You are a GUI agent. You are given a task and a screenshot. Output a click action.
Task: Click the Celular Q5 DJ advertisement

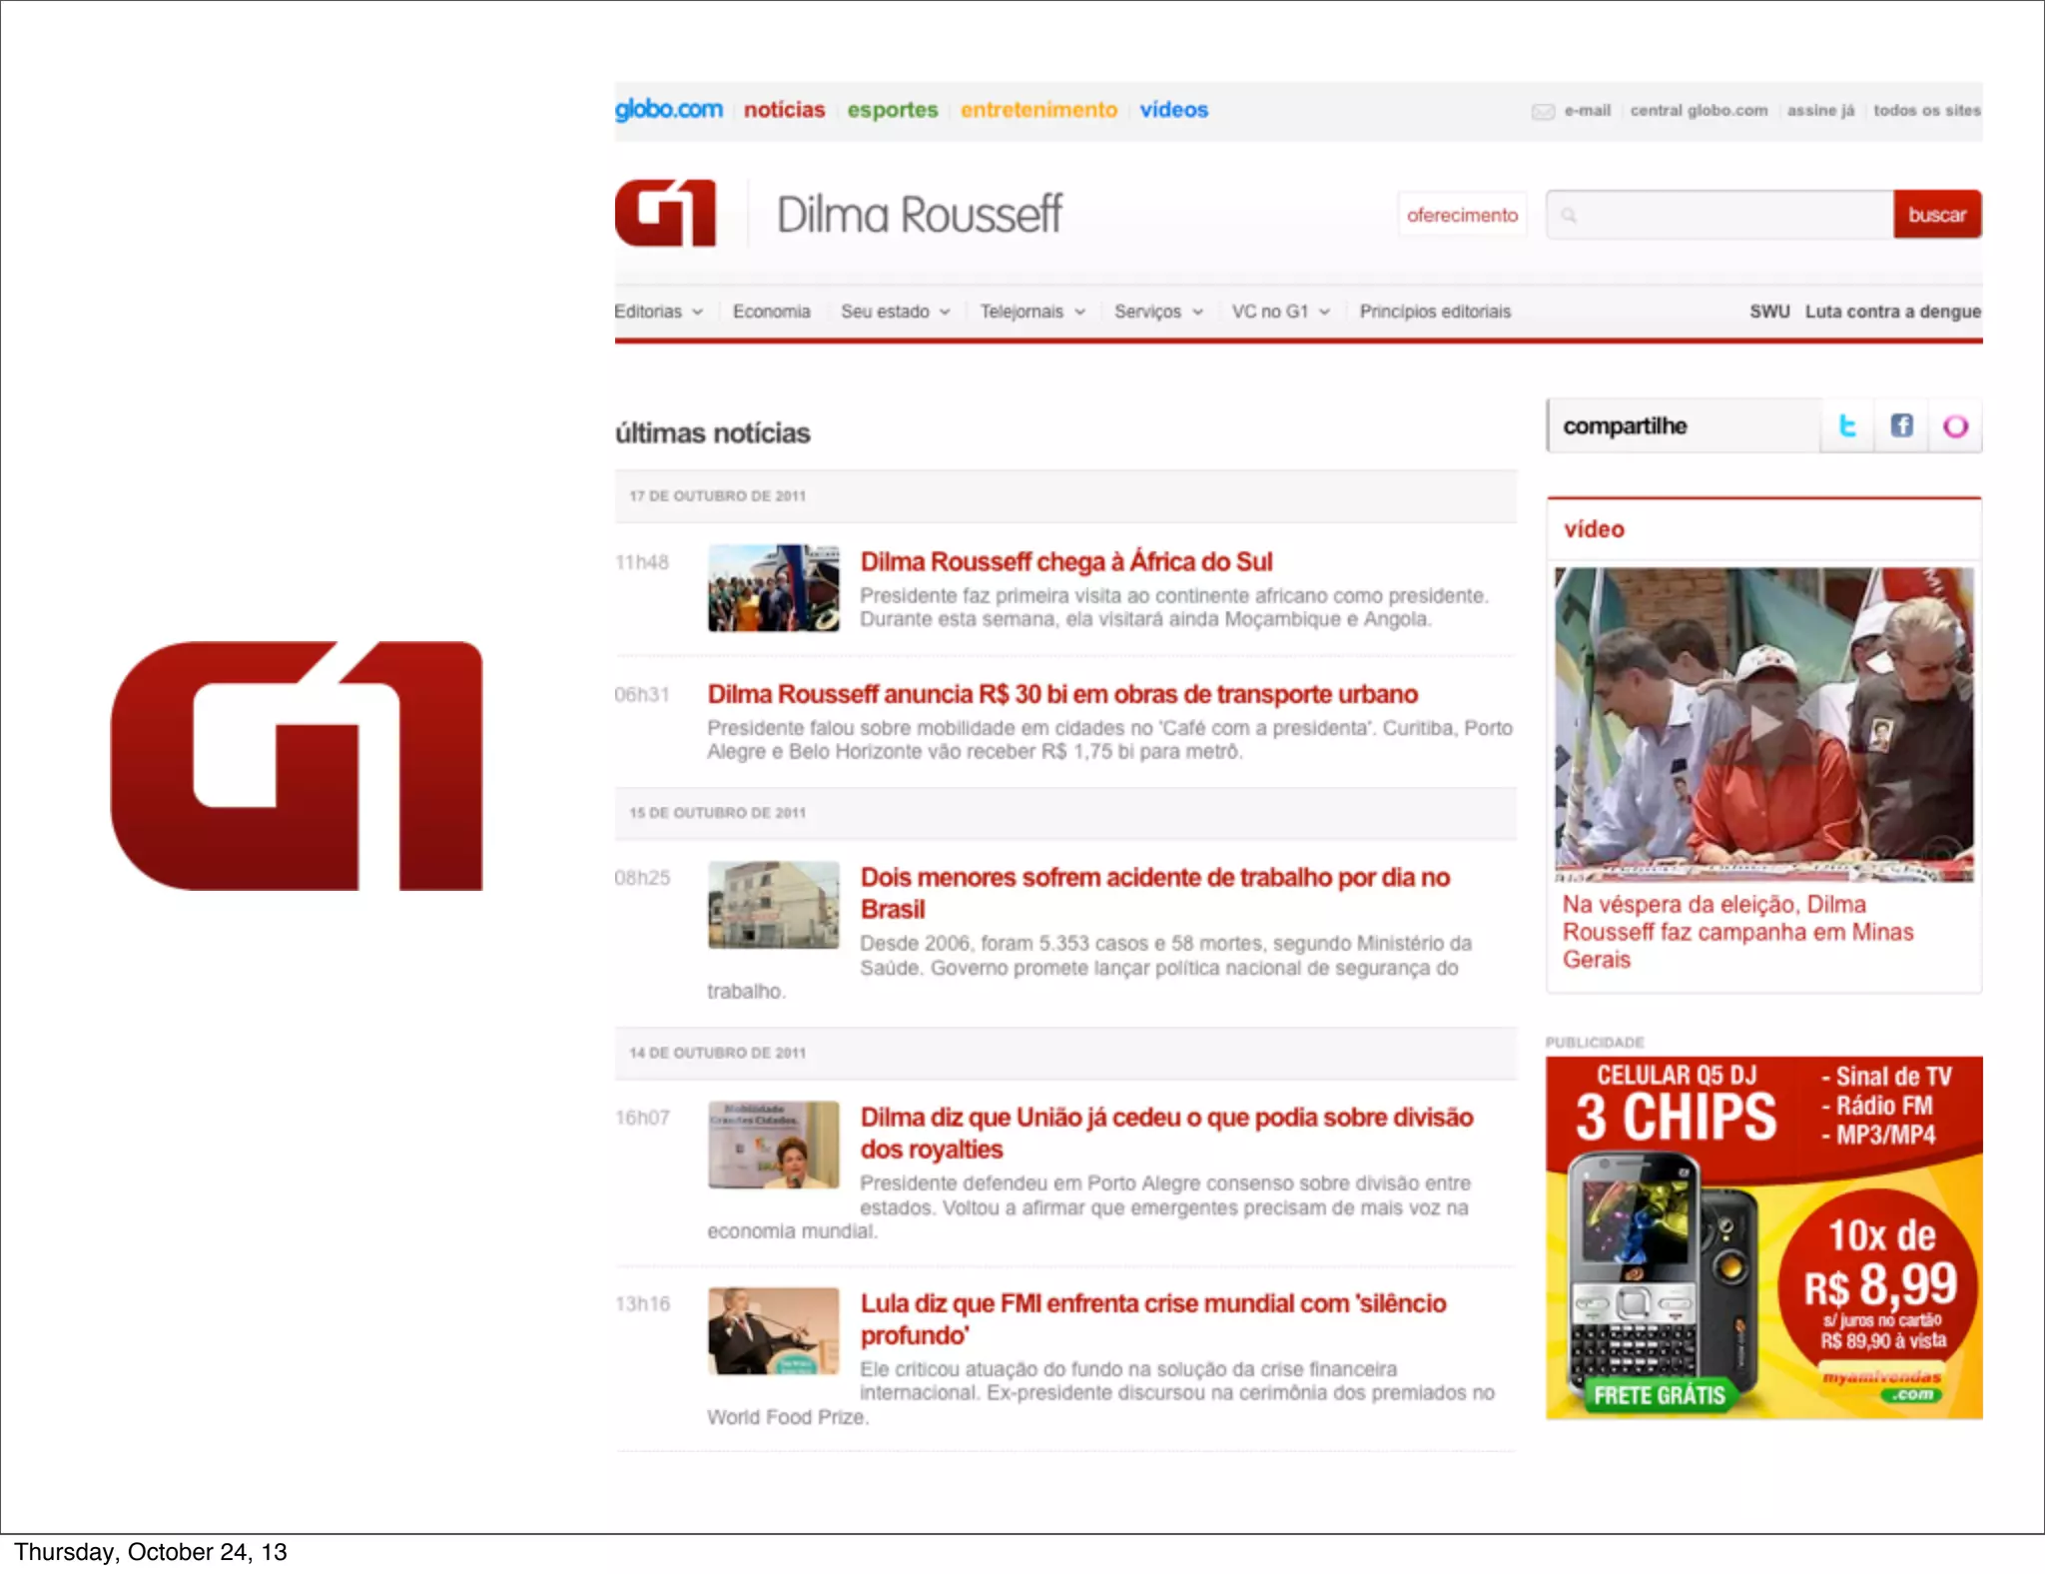(x=1763, y=1236)
